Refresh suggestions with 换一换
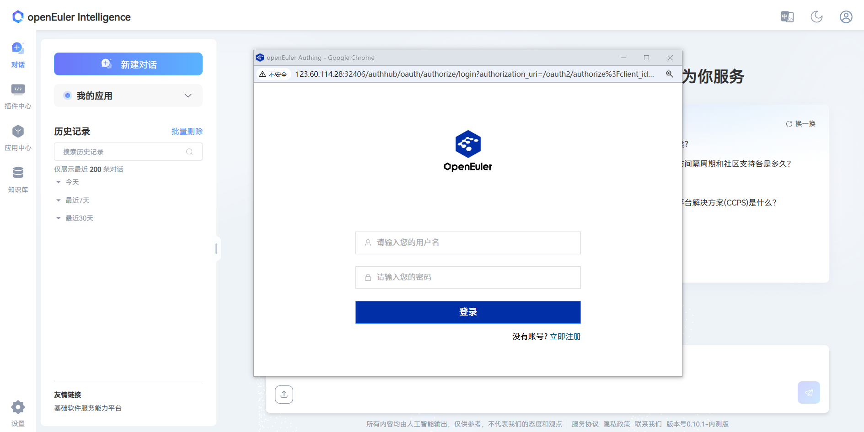This screenshot has width=864, height=432. pos(800,124)
